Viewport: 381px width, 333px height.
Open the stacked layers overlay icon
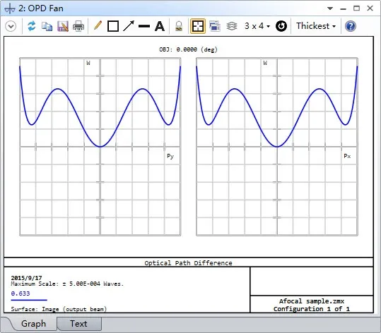[232, 26]
